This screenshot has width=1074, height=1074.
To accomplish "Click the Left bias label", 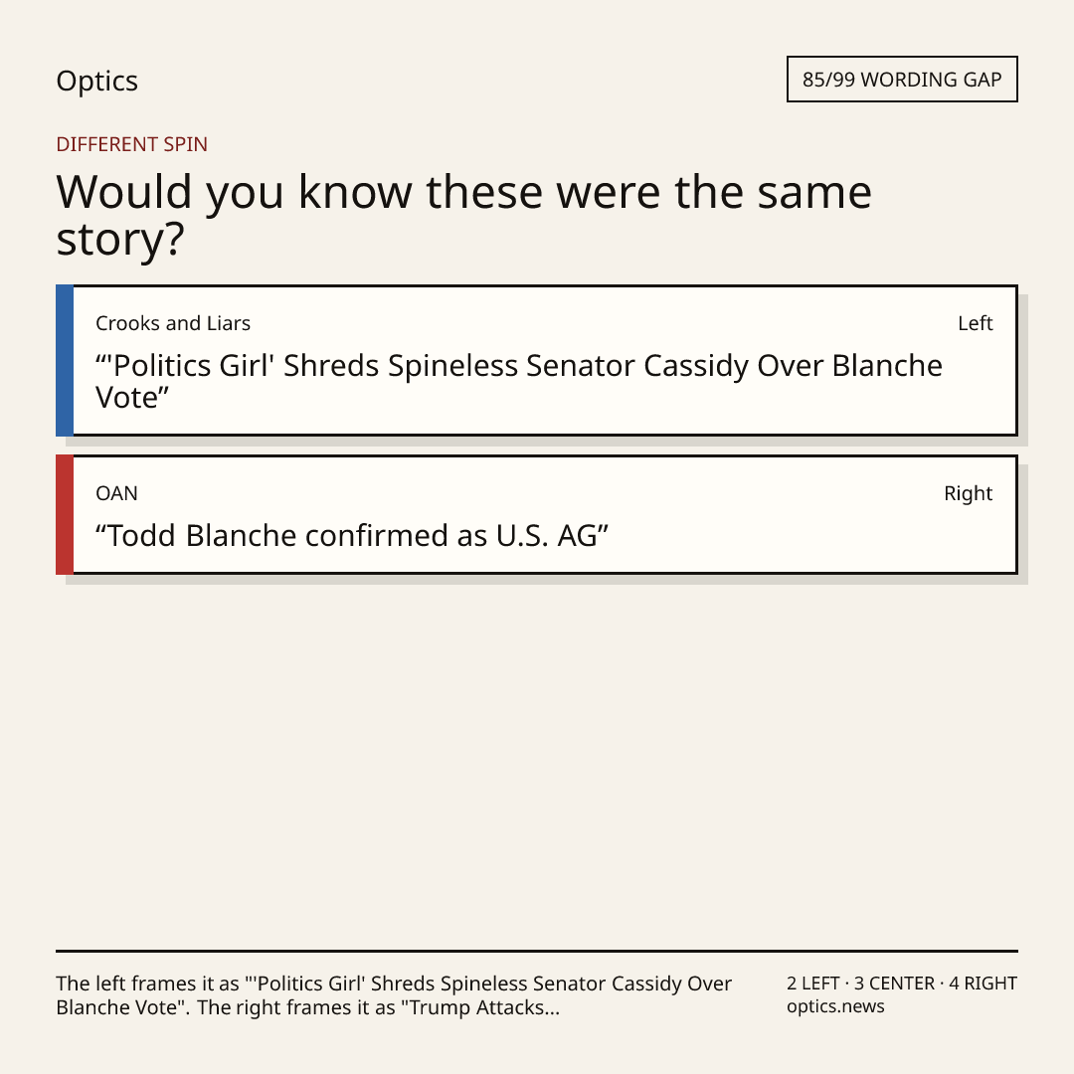I will 976,323.
